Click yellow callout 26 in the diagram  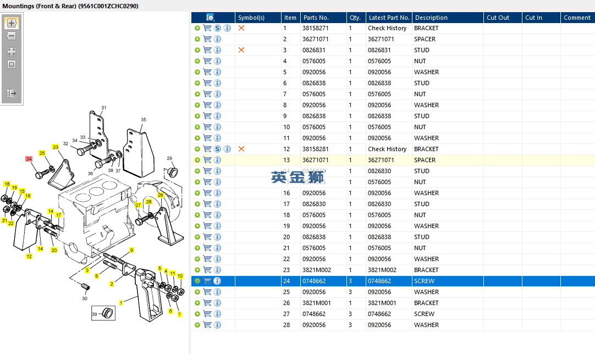(x=161, y=195)
